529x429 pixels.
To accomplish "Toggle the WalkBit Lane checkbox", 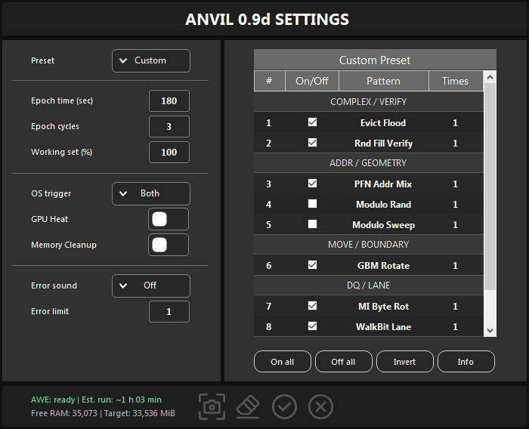I will pos(312,326).
